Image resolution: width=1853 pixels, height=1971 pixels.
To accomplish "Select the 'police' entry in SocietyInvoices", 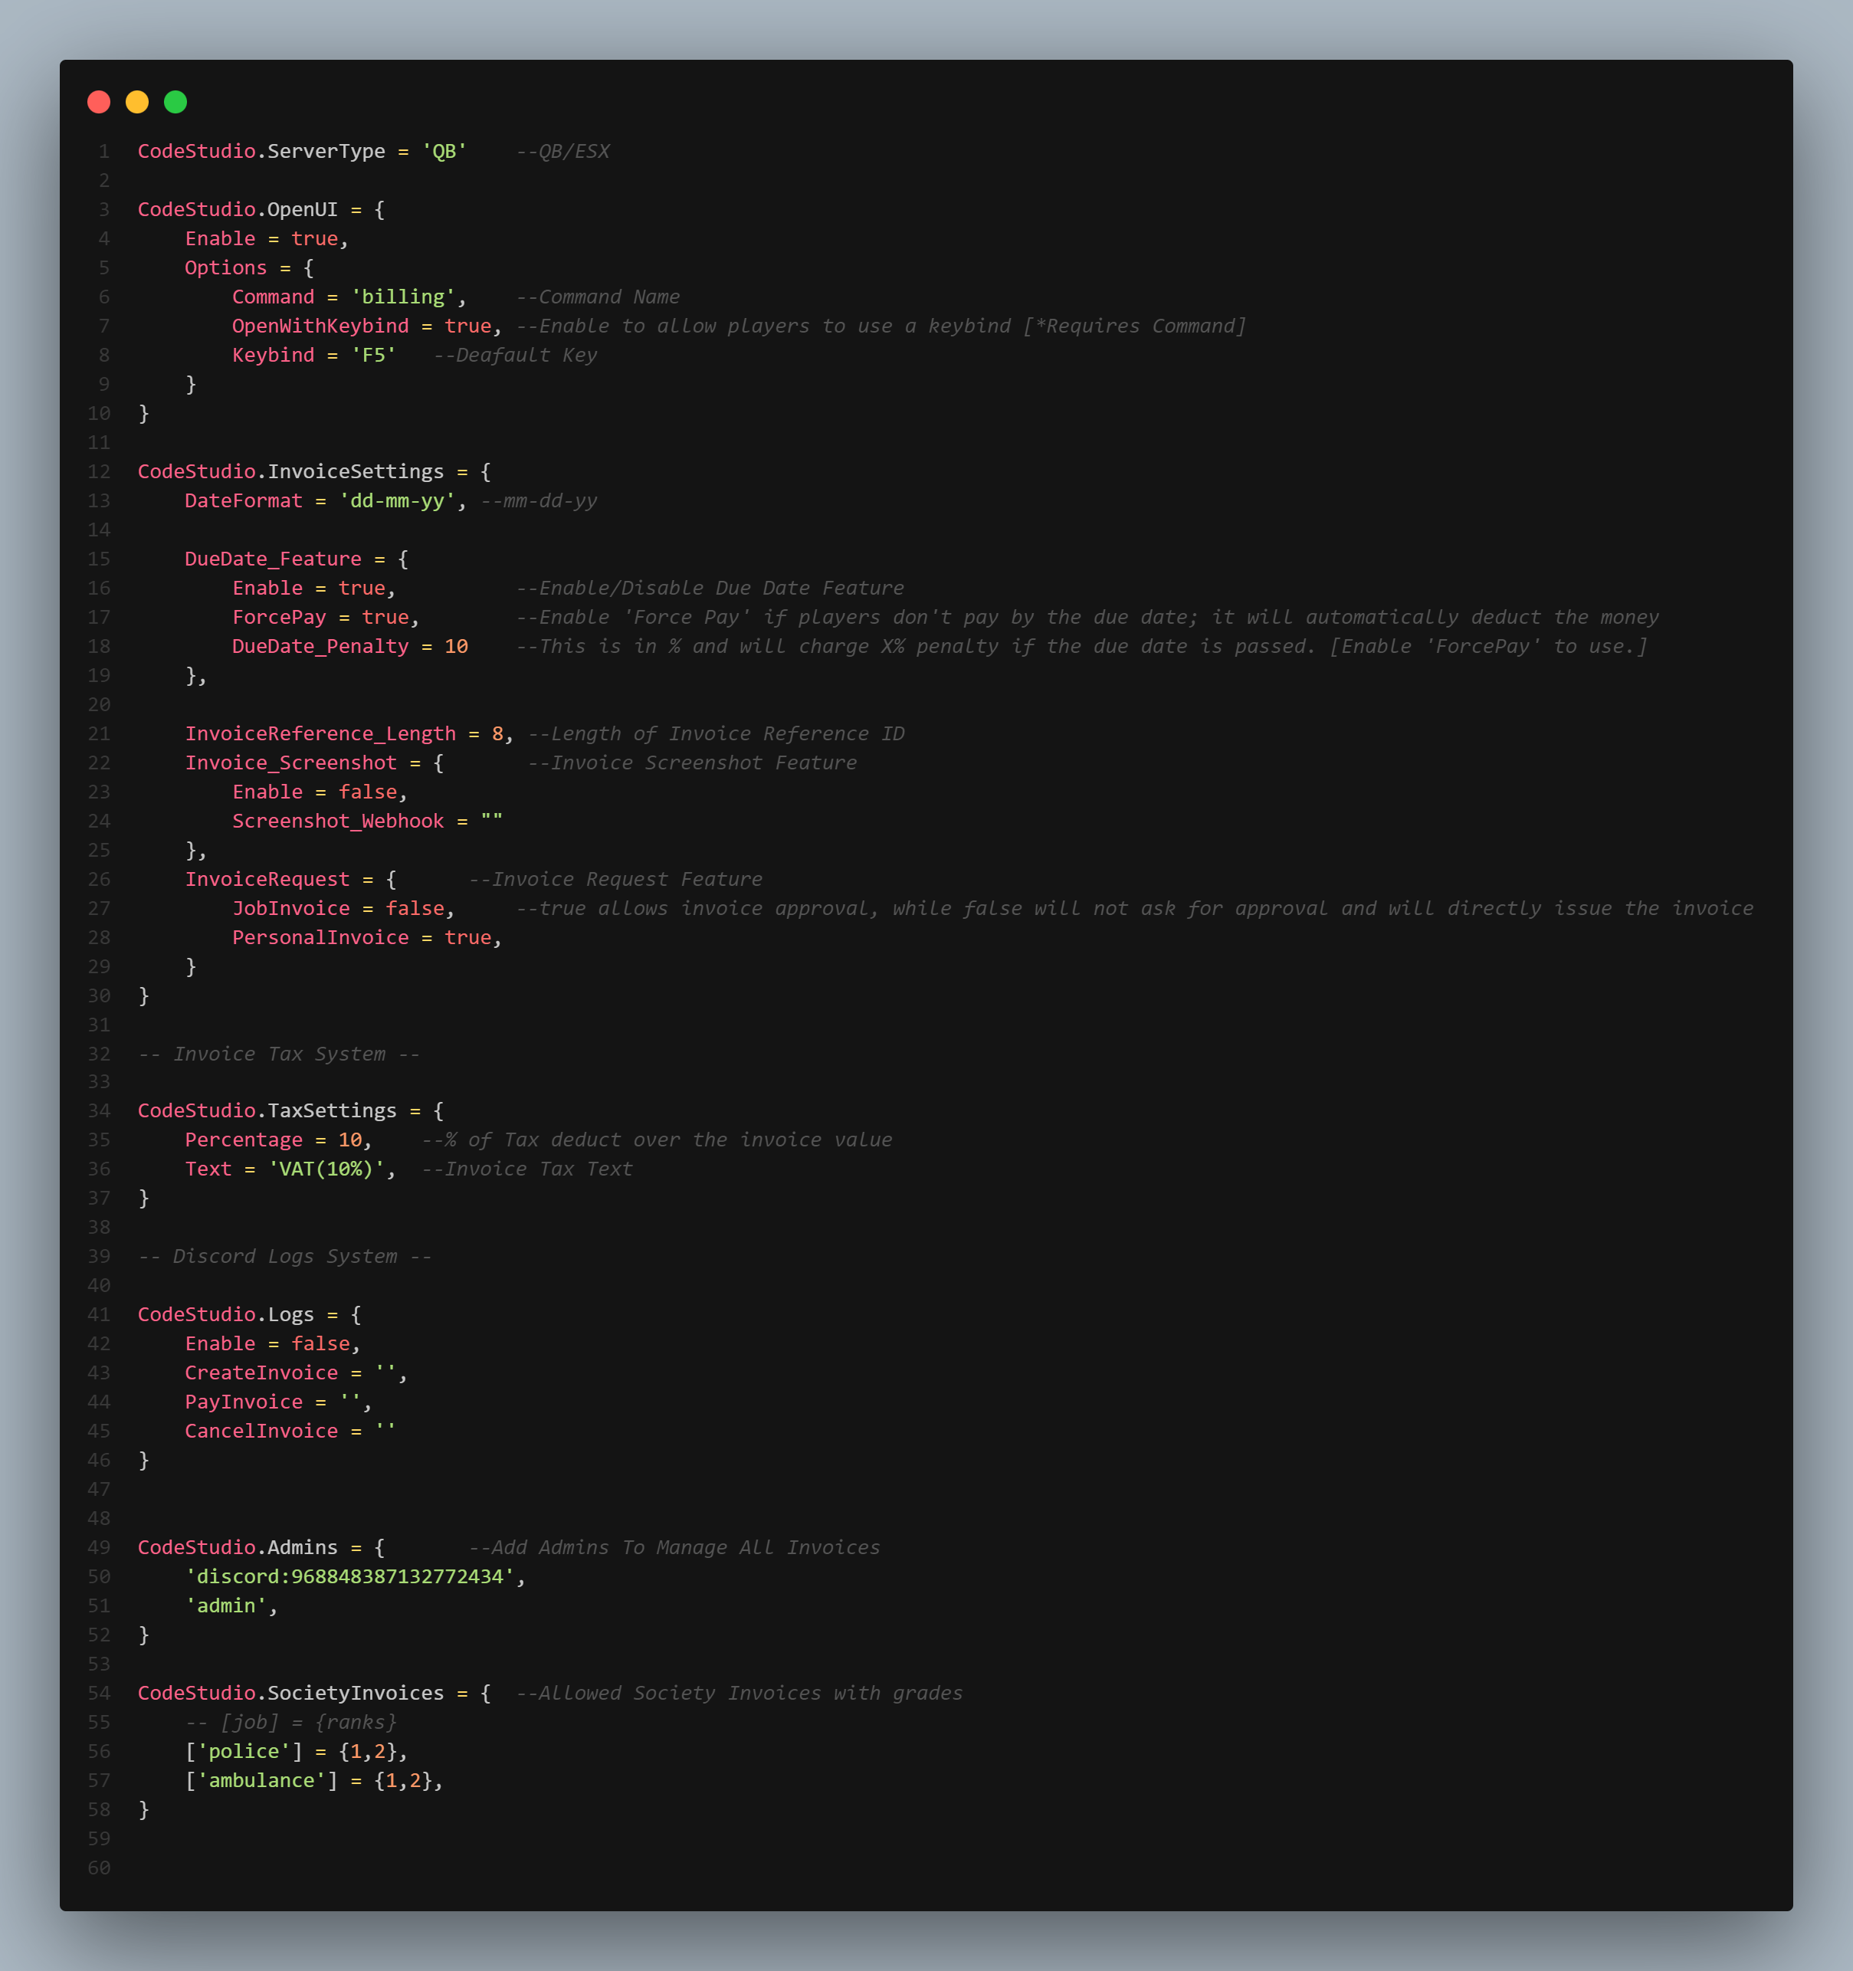I will (241, 1751).
